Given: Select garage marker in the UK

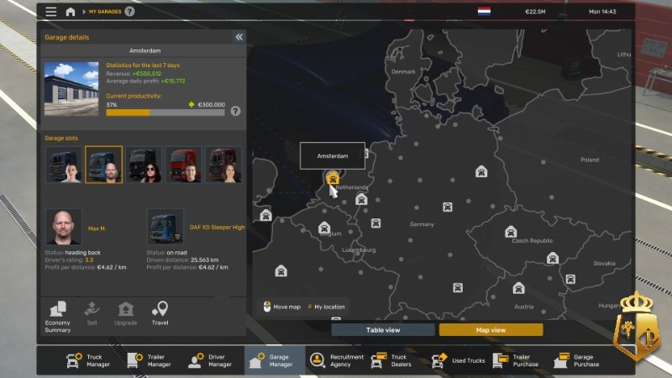Looking at the screenshot, I should pyautogui.click(x=265, y=215).
